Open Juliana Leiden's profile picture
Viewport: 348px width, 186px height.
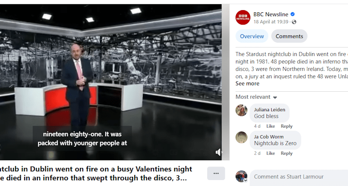(241, 110)
